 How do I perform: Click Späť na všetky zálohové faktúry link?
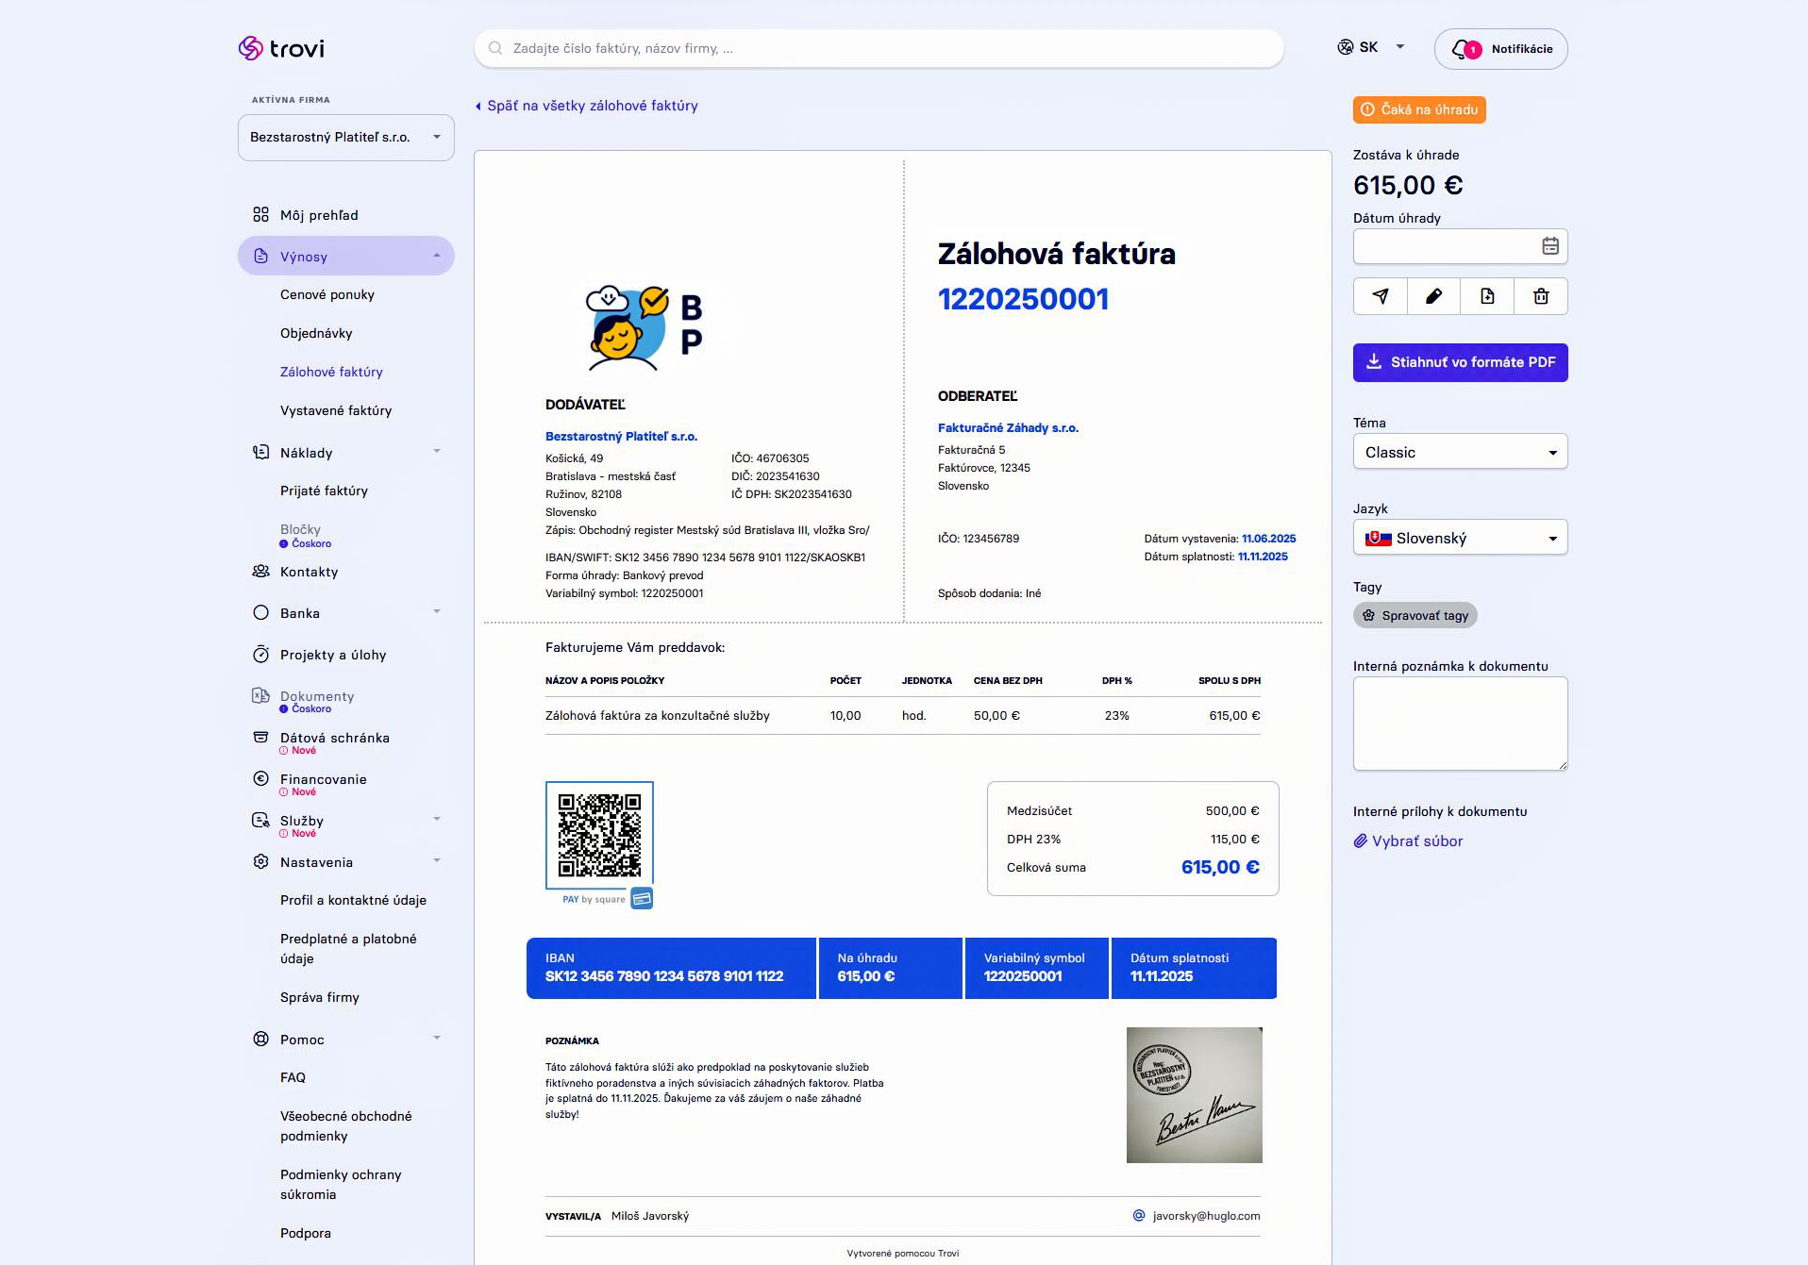click(586, 106)
